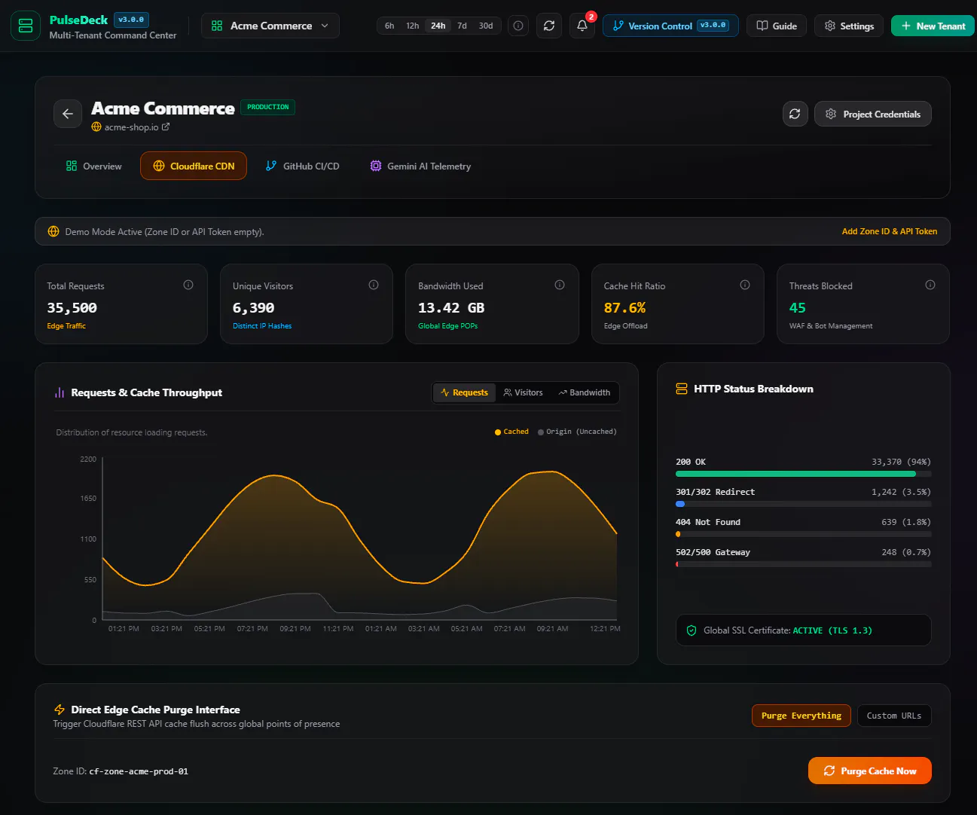Click the ACTIVE (TLS 1.3) certificate status
Viewport: 977px width, 815px height.
click(832, 630)
